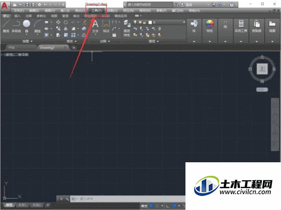Add a new drawing tab with plus button
This screenshot has height=210, width=281.
(x=74, y=48)
